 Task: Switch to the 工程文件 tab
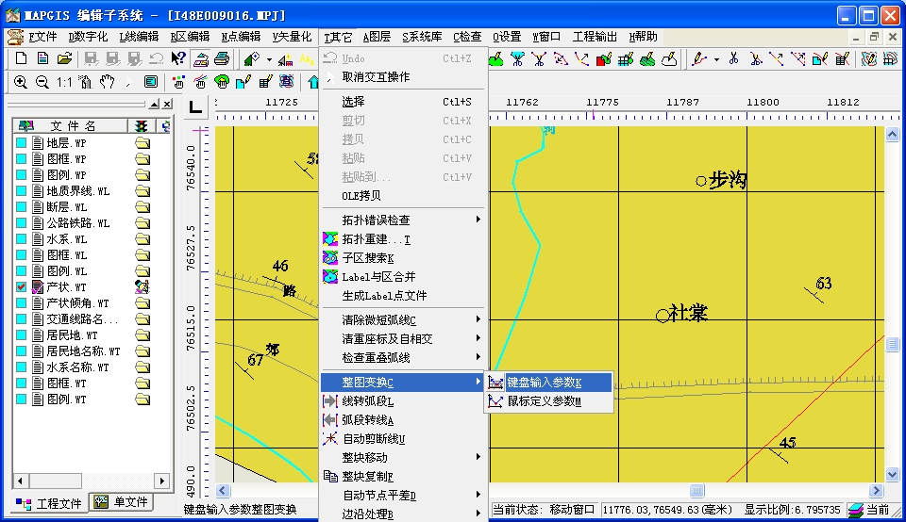pyautogui.click(x=48, y=503)
